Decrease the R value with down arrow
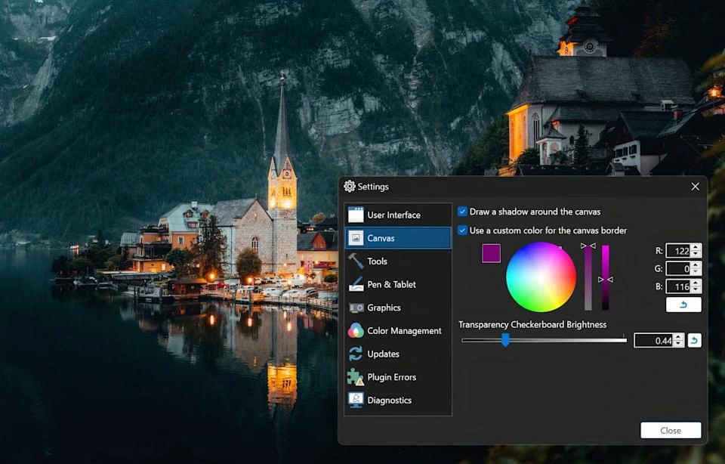This screenshot has height=464, width=725. 696,255
